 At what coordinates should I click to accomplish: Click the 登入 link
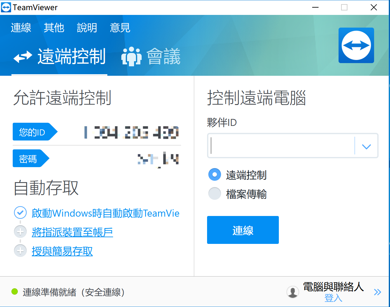click(333, 298)
